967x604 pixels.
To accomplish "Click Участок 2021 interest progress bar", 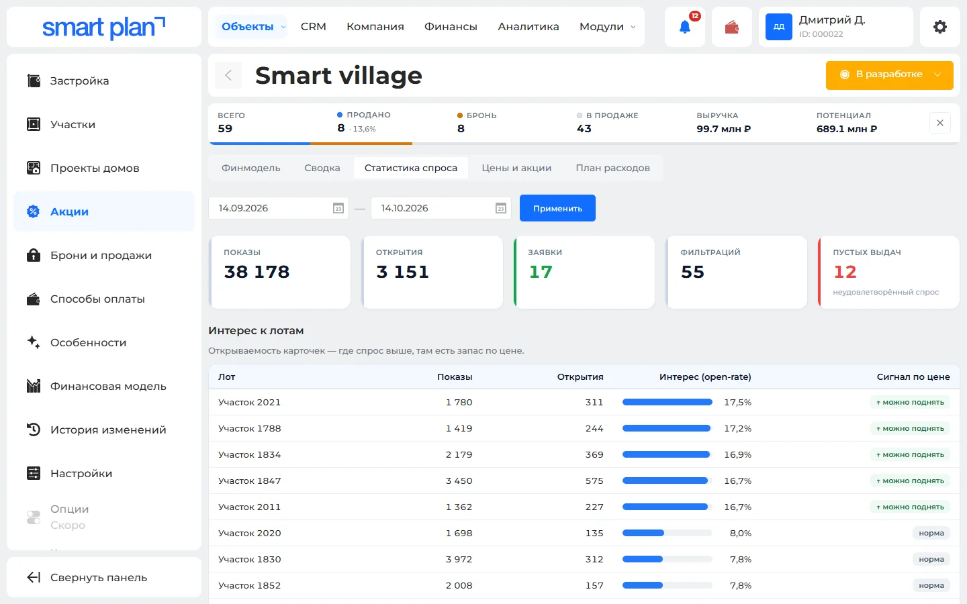I will [x=667, y=402].
